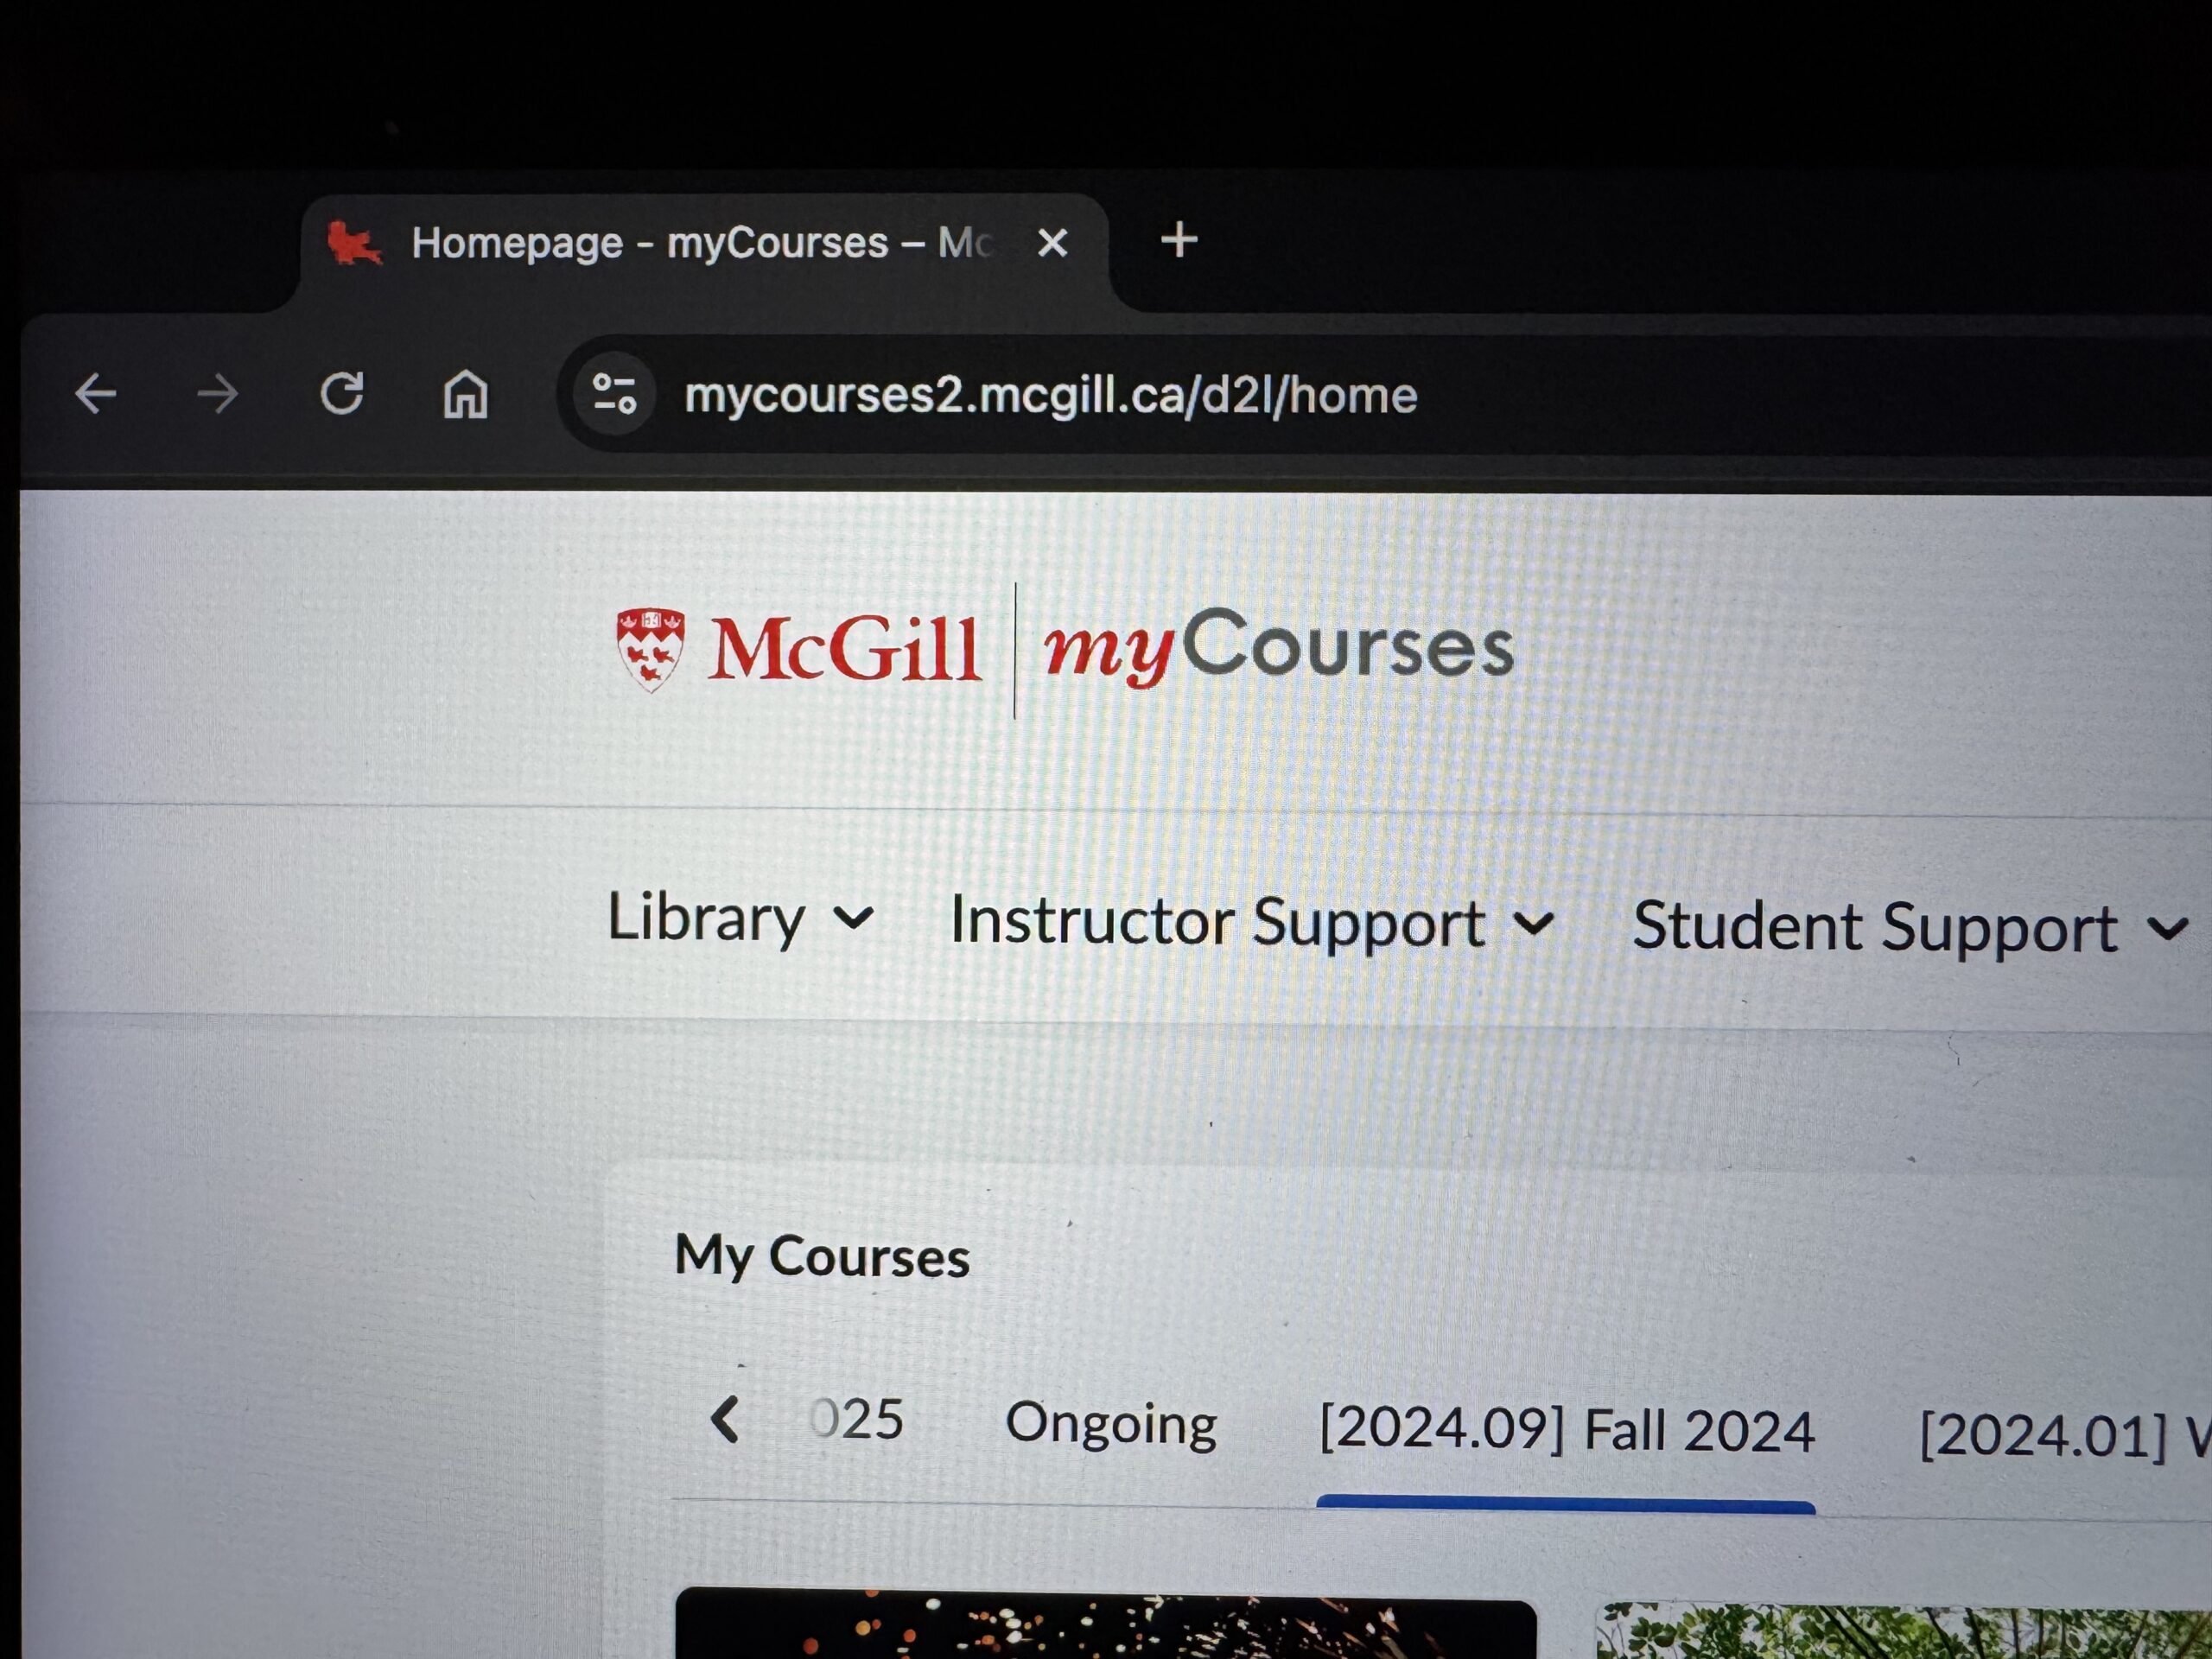Click the tab's red bird favicon
Image resolution: width=2212 pixels, height=1659 pixels.
(353, 243)
